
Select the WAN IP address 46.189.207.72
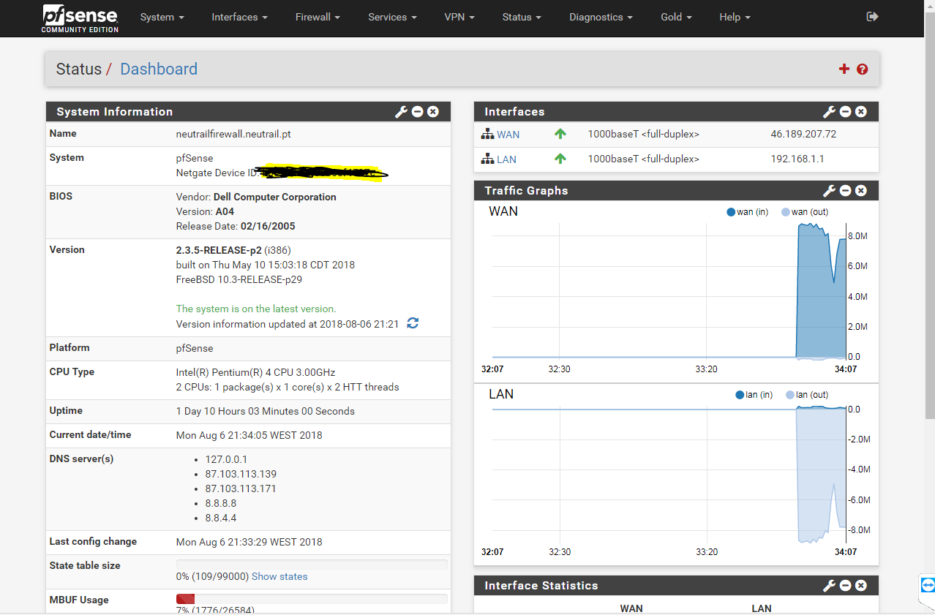803,135
